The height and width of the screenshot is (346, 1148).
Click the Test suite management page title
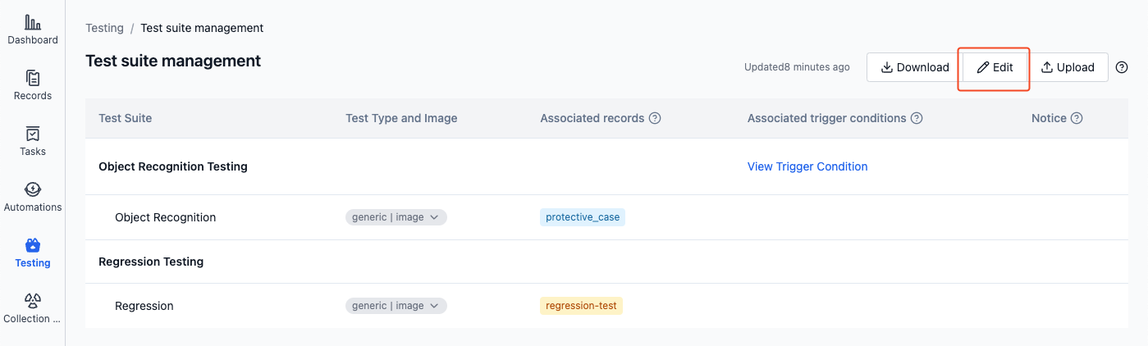173,61
